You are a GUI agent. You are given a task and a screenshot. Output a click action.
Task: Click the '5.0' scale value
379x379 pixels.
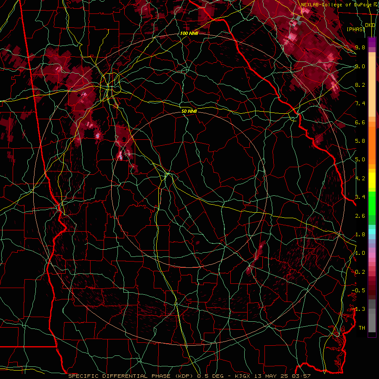[360, 160]
